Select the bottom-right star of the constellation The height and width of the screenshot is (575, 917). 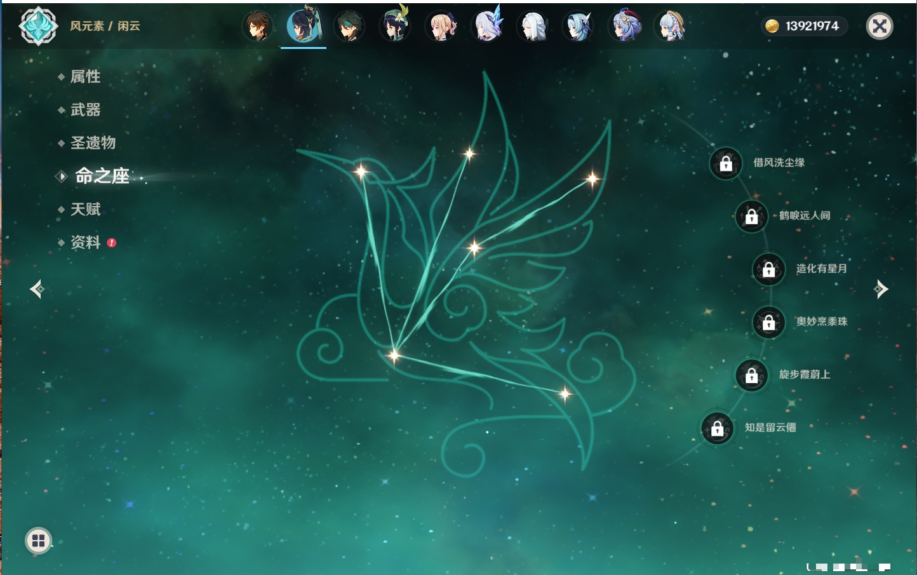(x=565, y=394)
